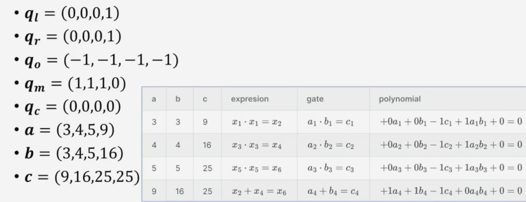Click the 'gate' column header

coord(315,99)
